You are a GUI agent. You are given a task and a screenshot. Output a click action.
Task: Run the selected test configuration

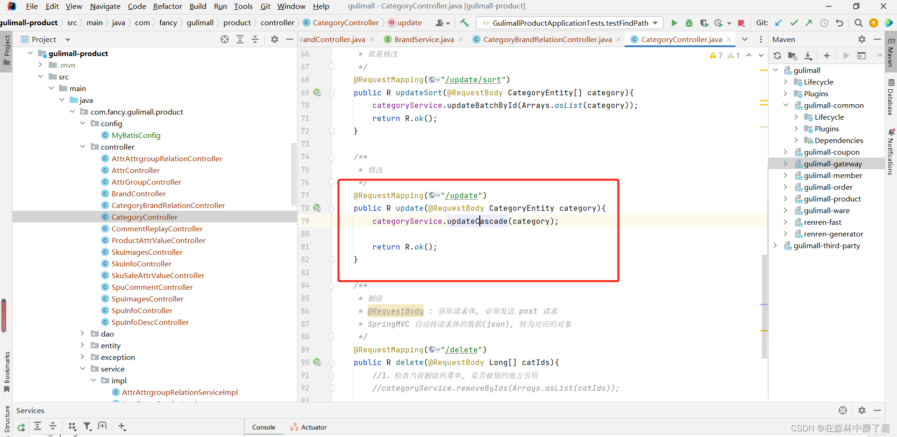674,23
